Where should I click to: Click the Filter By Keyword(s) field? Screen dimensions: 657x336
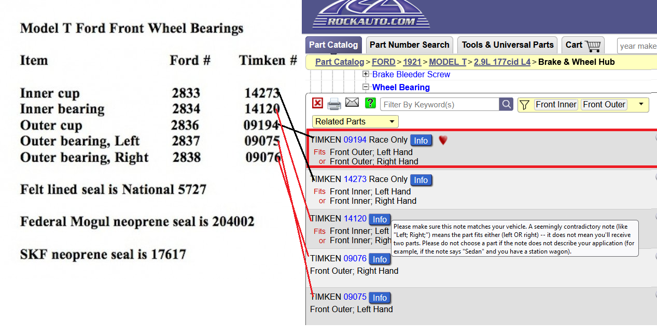coord(440,104)
